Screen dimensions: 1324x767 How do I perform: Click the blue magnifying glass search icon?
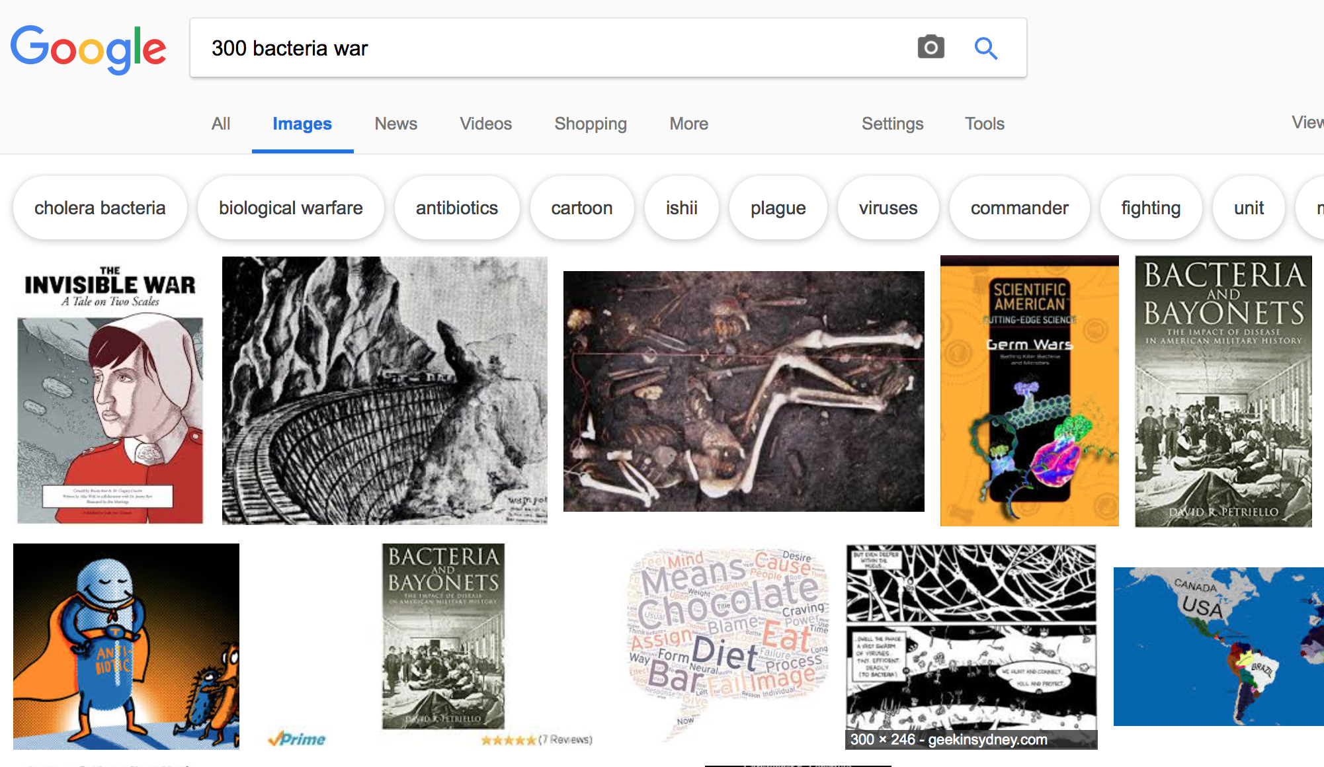point(985,48)
